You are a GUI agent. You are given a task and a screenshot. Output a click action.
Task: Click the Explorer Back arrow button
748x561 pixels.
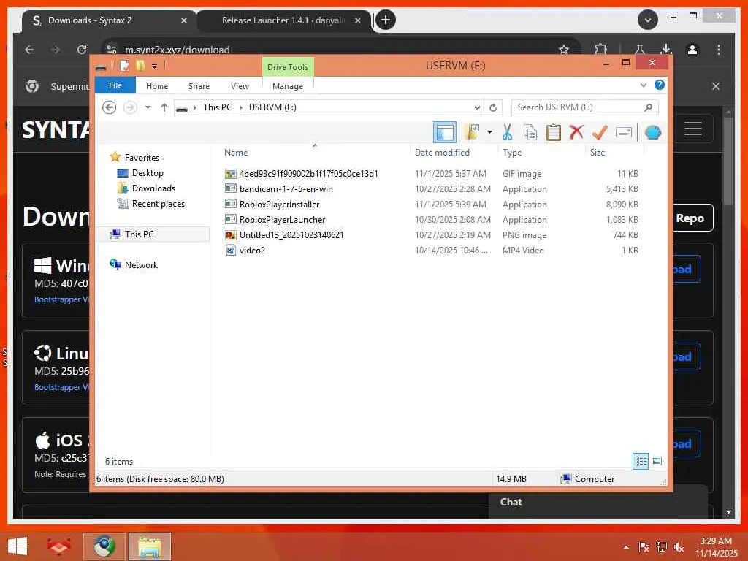coord(110,107)
